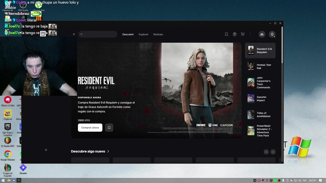Viewport: 326px width, 183px height.
Task: Click Comprar ahora for Resident Evil Requiem
Action: pyautogui.click(x=90, y=128)
